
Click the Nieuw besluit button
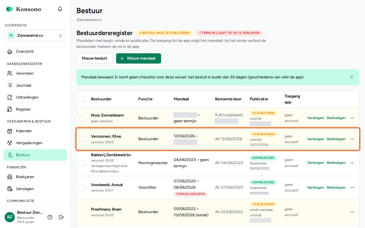94,58
